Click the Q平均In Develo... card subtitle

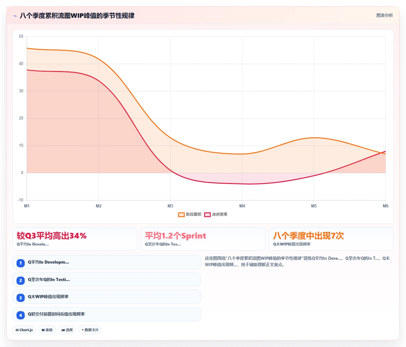(33, 244)
